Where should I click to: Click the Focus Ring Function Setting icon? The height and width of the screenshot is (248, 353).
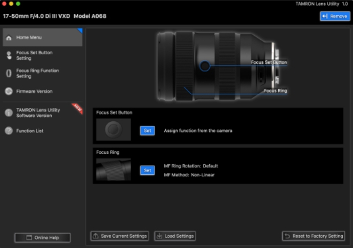(9, 73)
